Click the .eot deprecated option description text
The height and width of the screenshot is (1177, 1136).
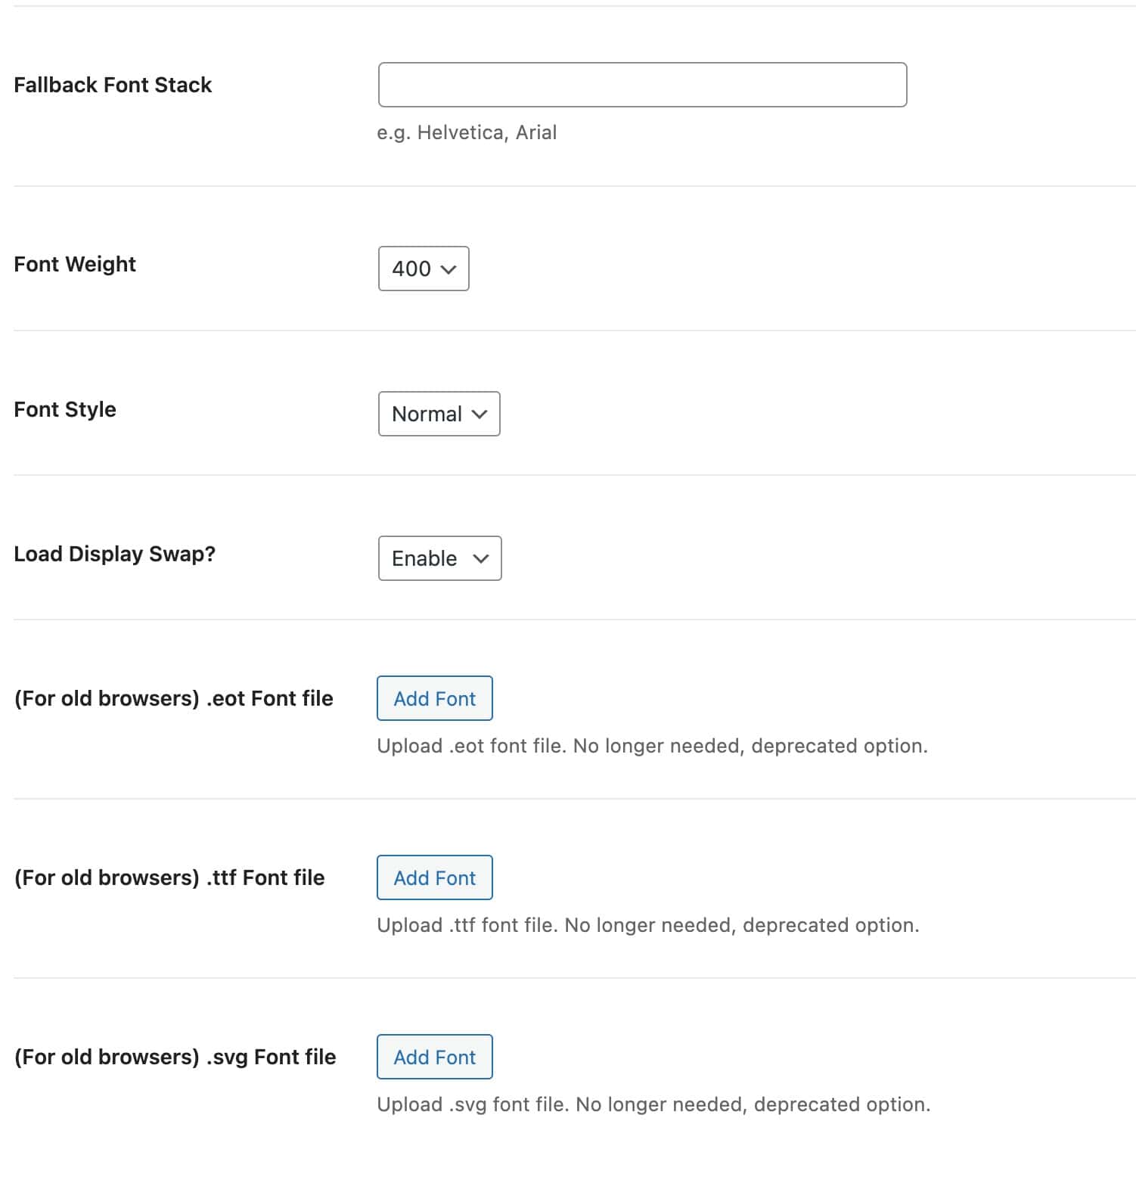[x=652, y=746]
